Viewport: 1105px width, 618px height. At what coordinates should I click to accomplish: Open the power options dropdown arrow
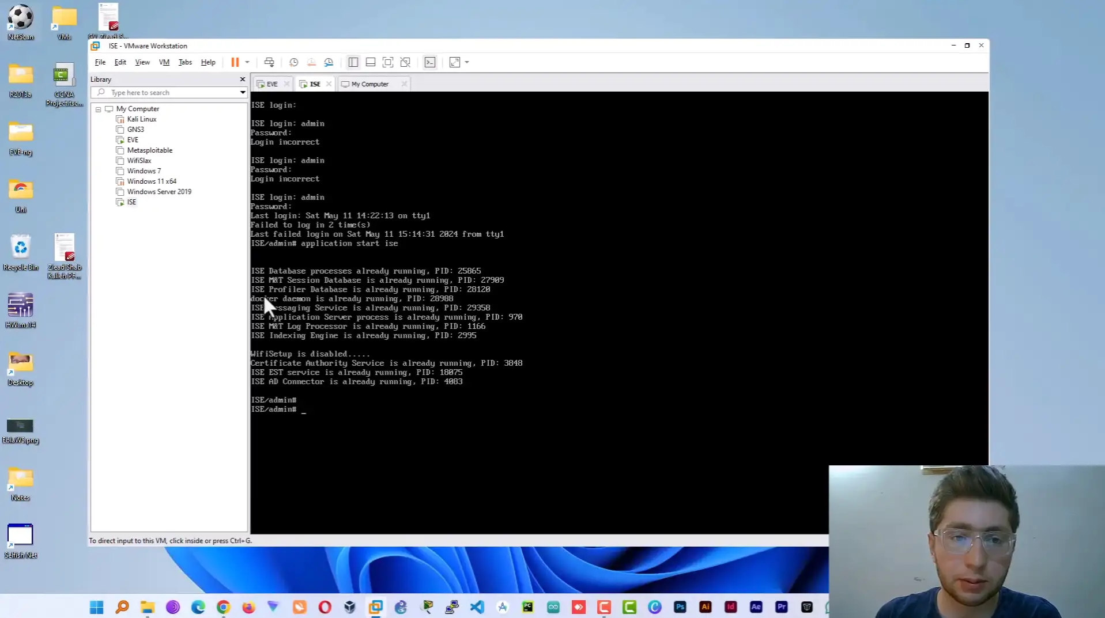tap(247, 62)
